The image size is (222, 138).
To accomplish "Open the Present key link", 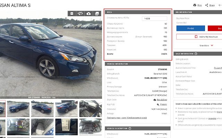I will pyautogui.click(x=163, y=105).
